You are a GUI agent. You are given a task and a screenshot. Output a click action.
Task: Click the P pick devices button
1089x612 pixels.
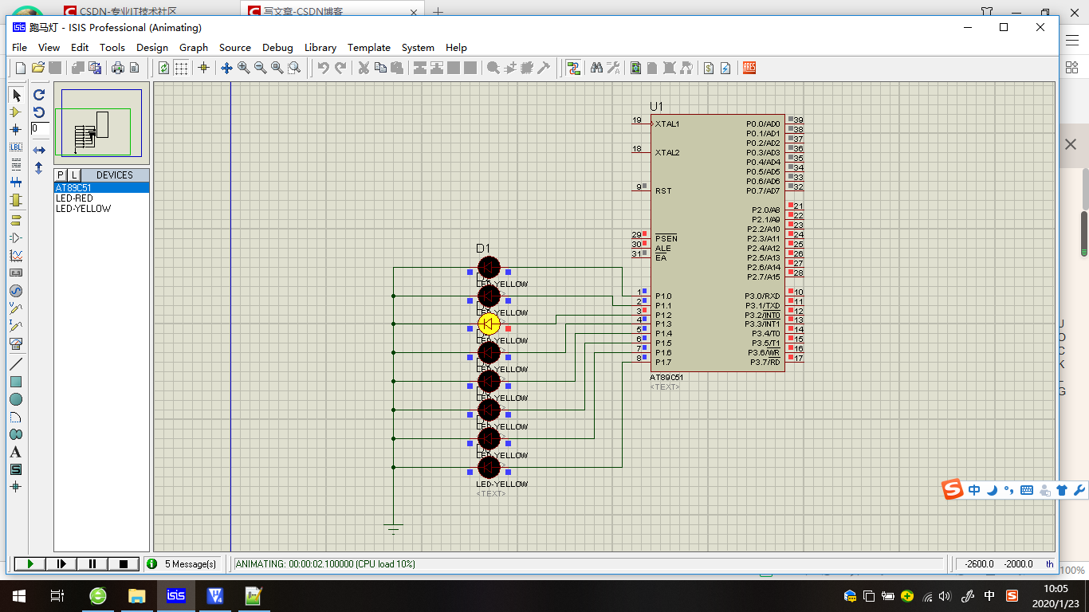click(61, 175)
